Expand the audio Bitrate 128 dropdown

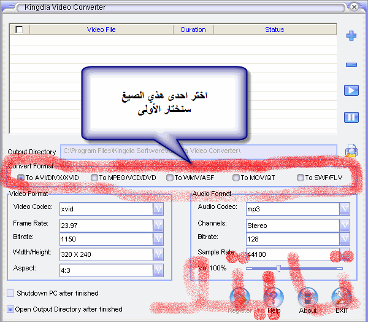coord(345,239)
